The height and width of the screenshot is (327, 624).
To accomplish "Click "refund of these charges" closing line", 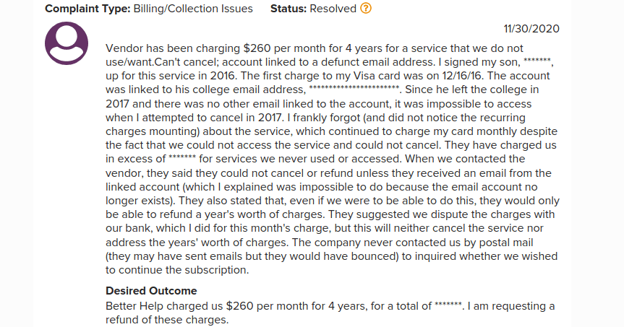I will (166, 320).
